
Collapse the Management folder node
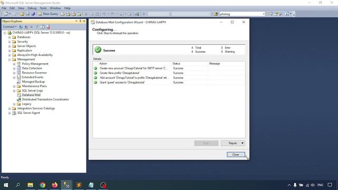tap(10, 60)
